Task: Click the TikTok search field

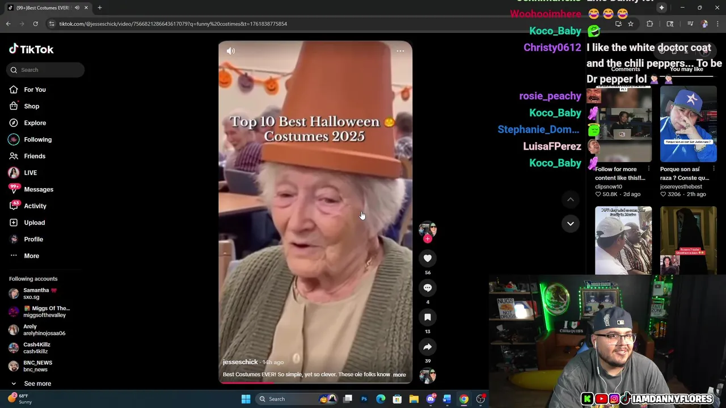Action: (45, 70)
